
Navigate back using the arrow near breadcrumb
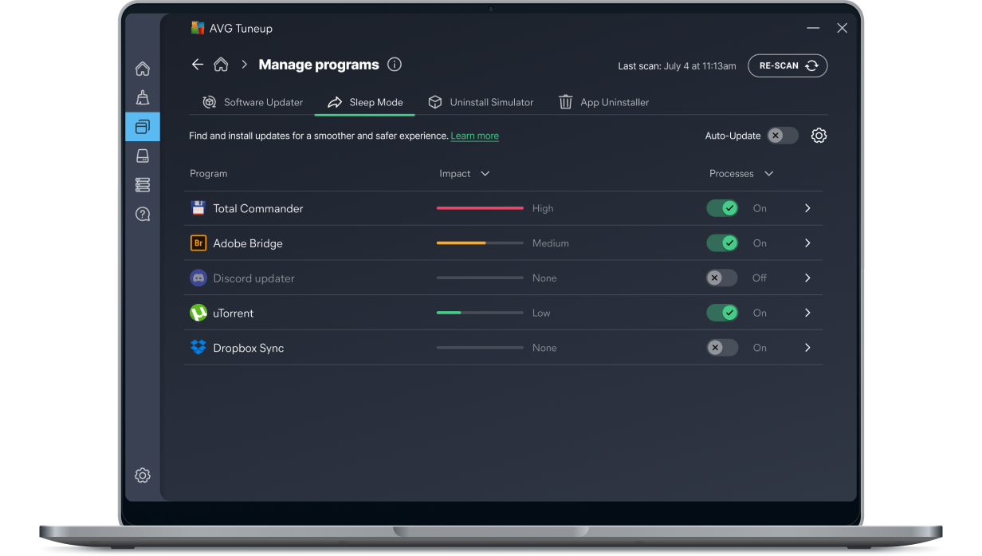pyautogui.click(x=198, y=65)
